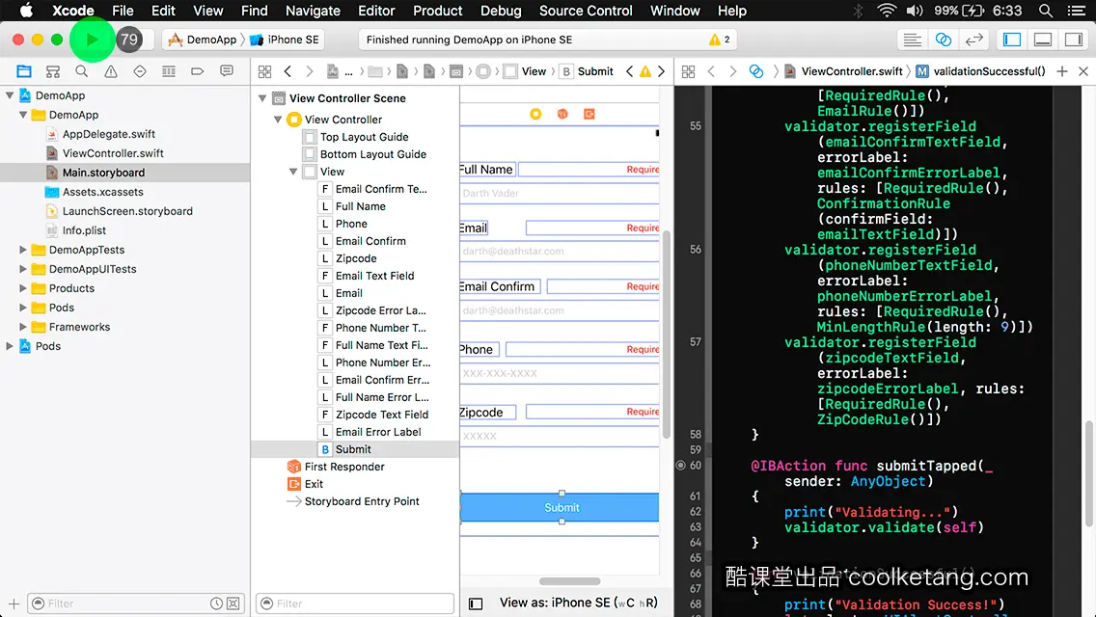
Task: Click the activity warning badge showing 2
Action: [720, 40]
